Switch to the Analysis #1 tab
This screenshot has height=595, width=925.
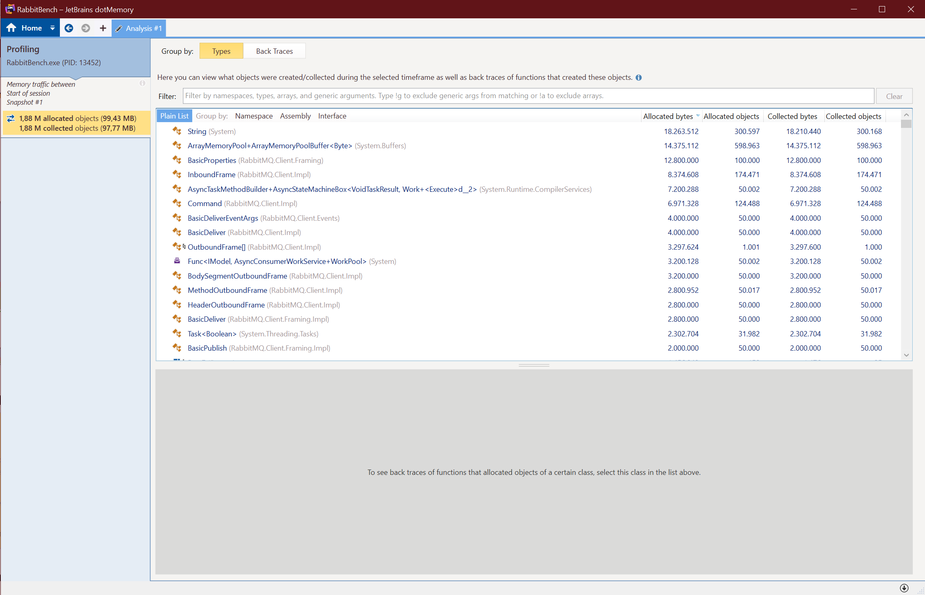(x=139, y=29)
